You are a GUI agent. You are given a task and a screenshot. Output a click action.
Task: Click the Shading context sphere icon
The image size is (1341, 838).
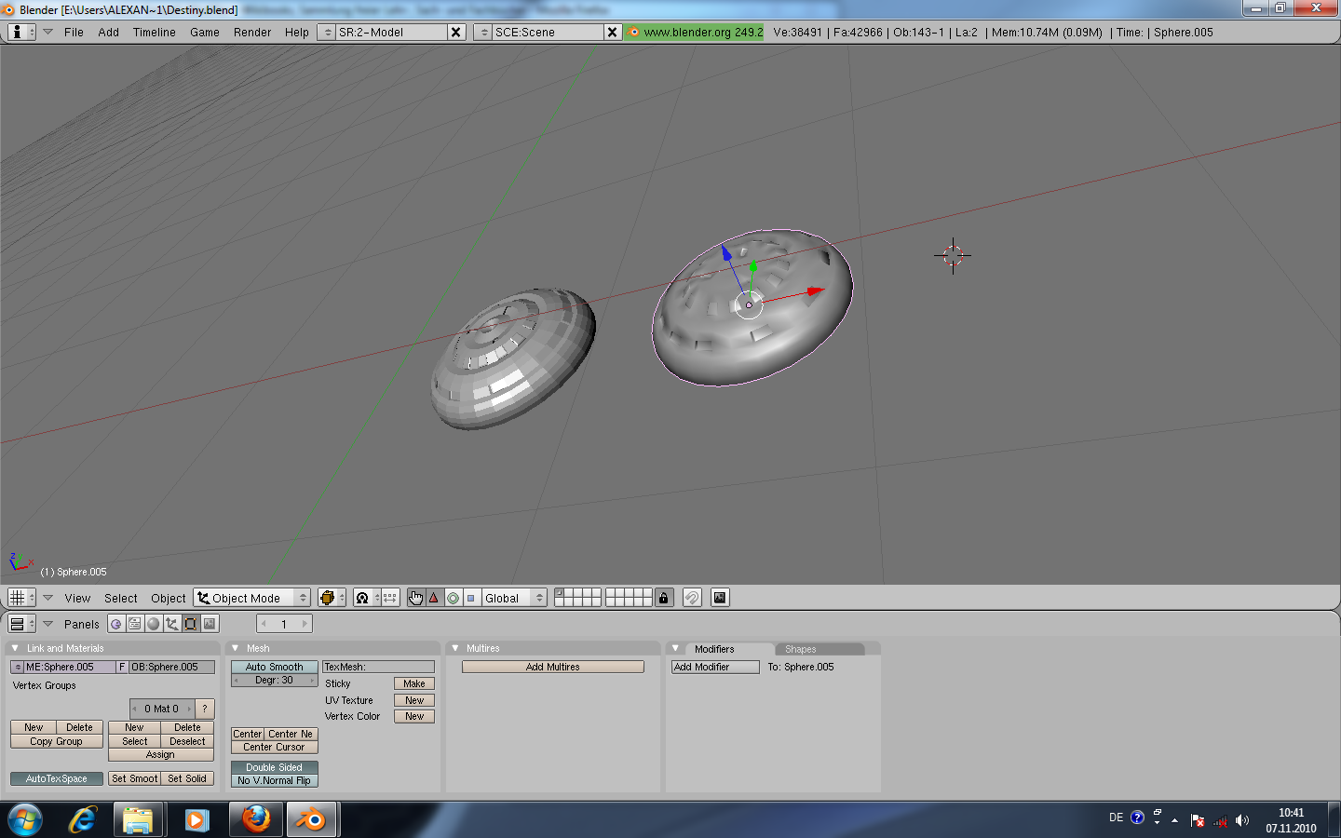[154, 624]
